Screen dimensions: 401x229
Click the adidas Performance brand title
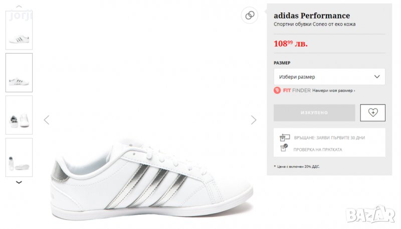[x=312, y=15]
